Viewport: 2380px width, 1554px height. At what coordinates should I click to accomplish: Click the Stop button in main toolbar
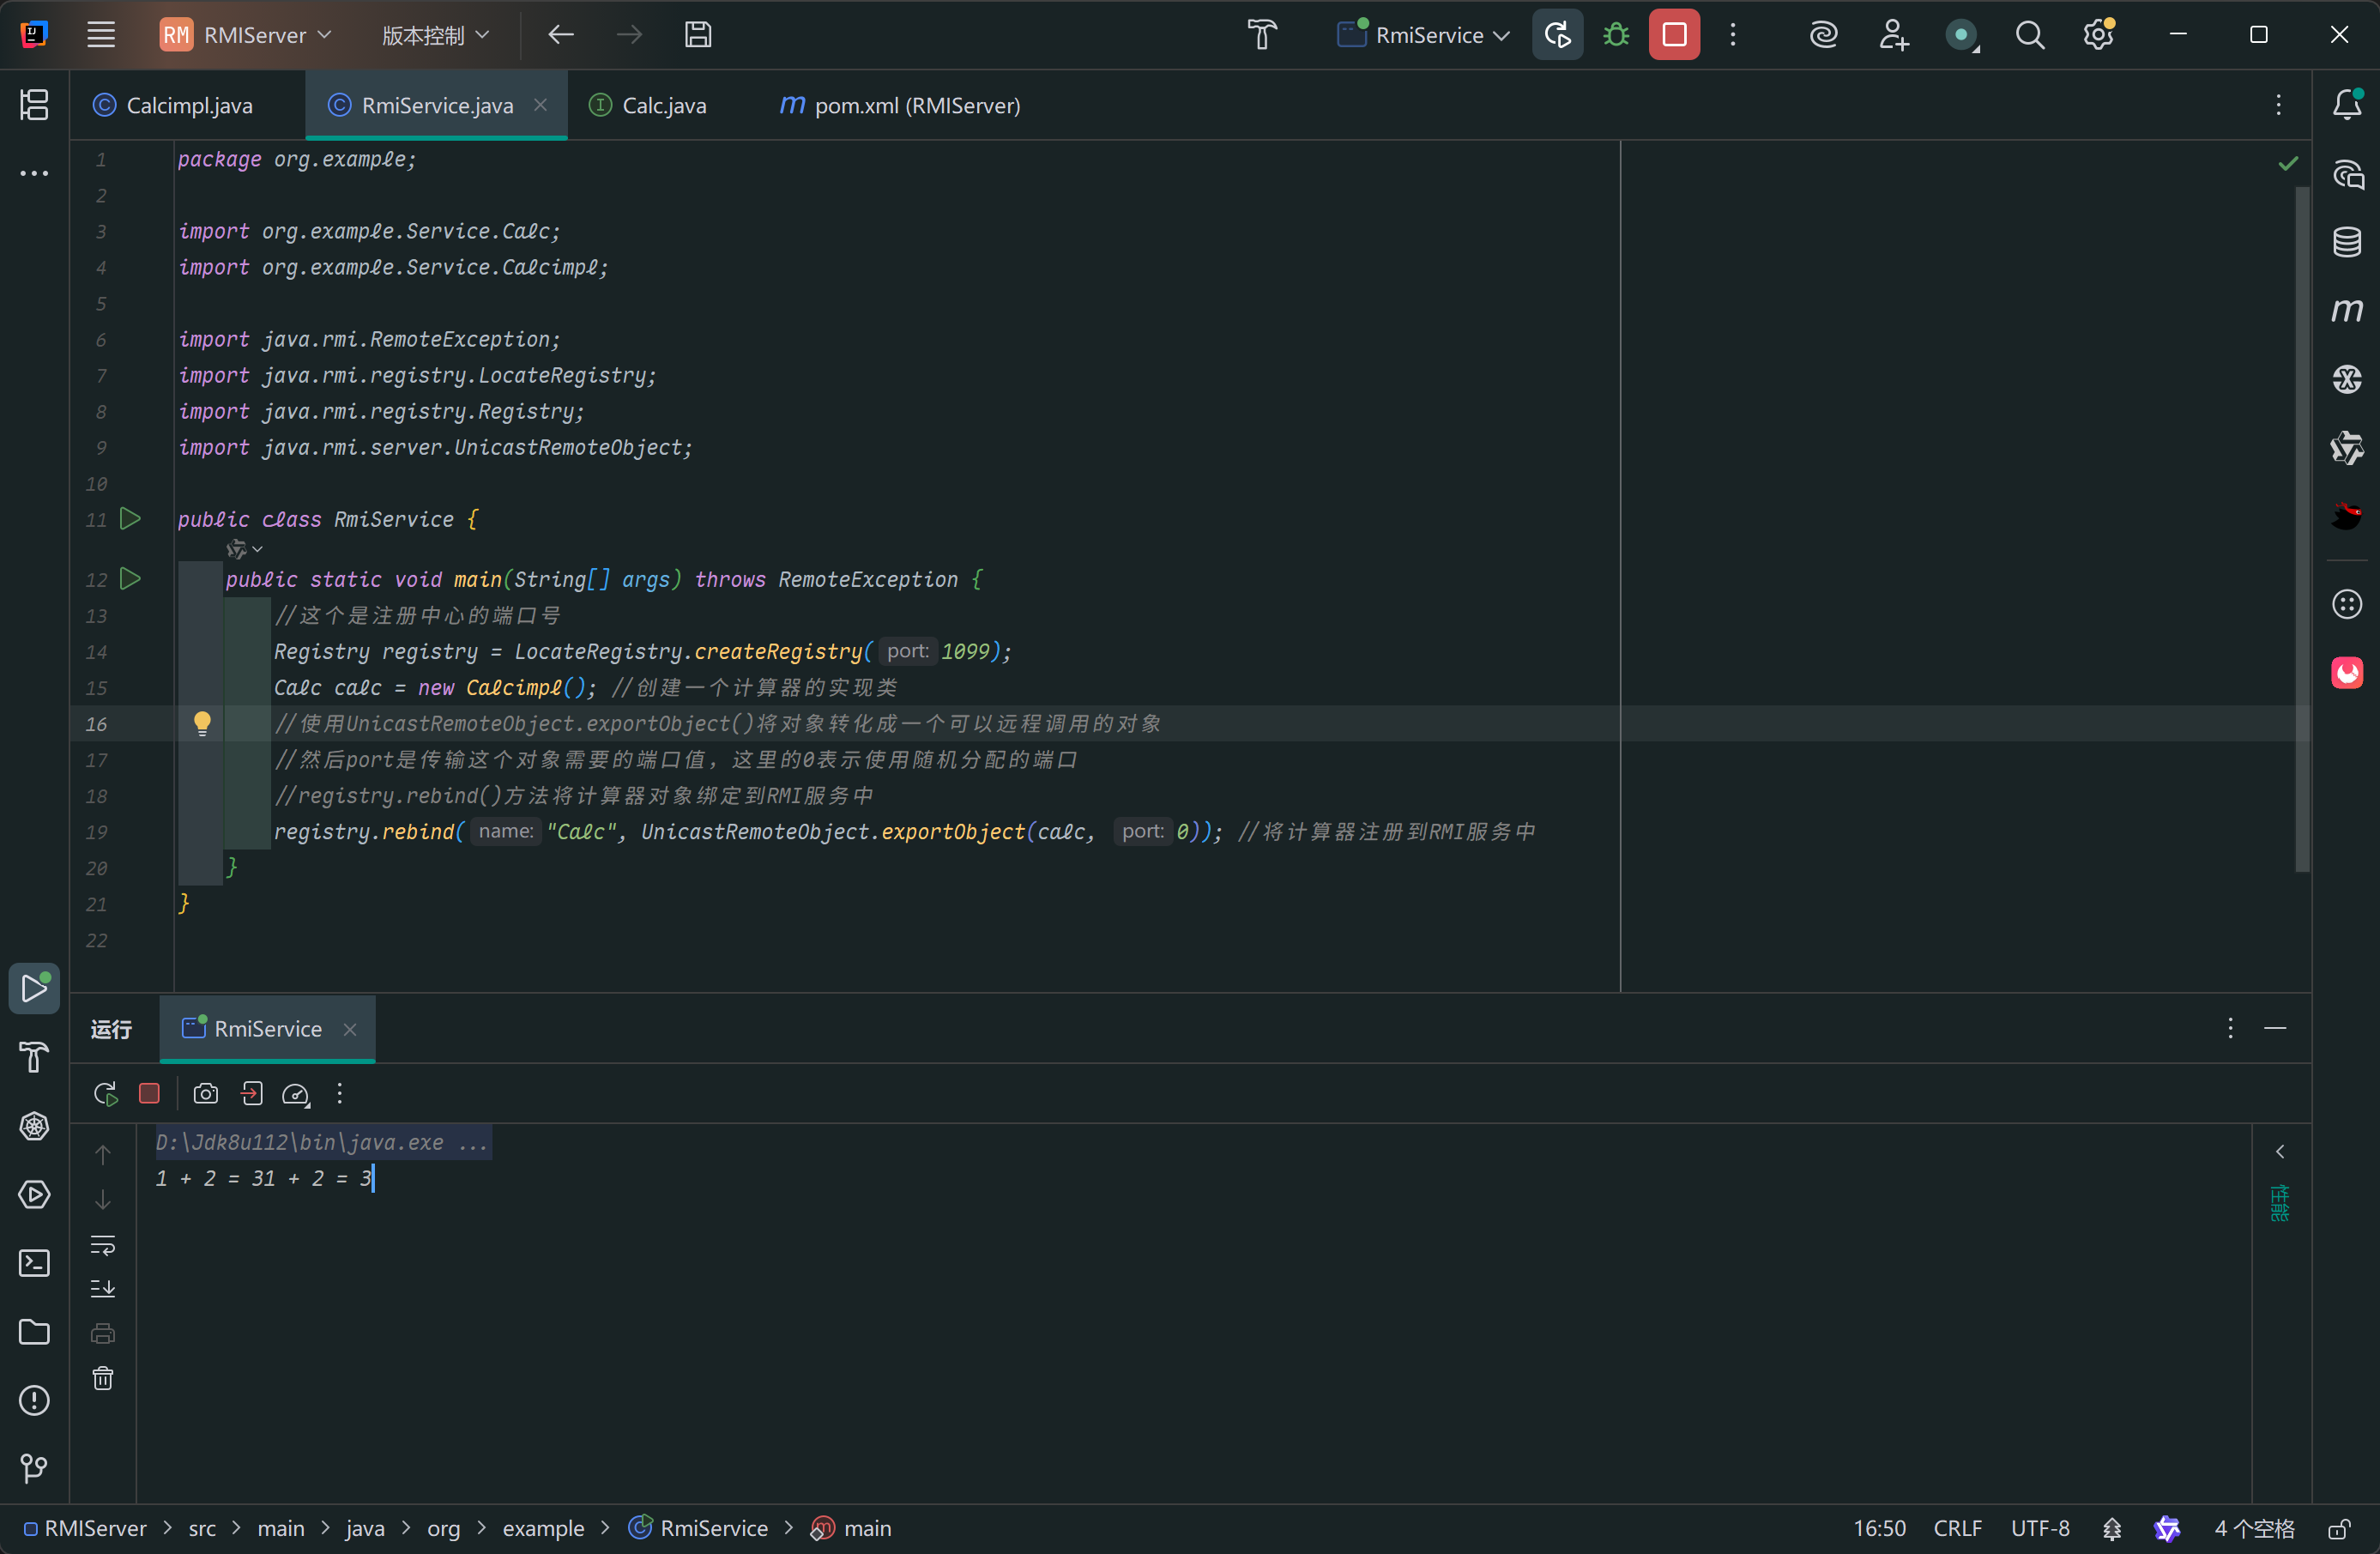click(1674, 35)
